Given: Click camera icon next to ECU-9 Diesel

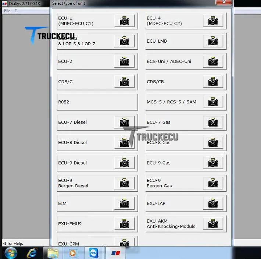Looking at the screenshot, I should point(124,163).
